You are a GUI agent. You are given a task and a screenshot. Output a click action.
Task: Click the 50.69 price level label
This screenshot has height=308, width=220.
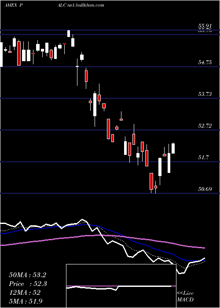coord(205,189)
